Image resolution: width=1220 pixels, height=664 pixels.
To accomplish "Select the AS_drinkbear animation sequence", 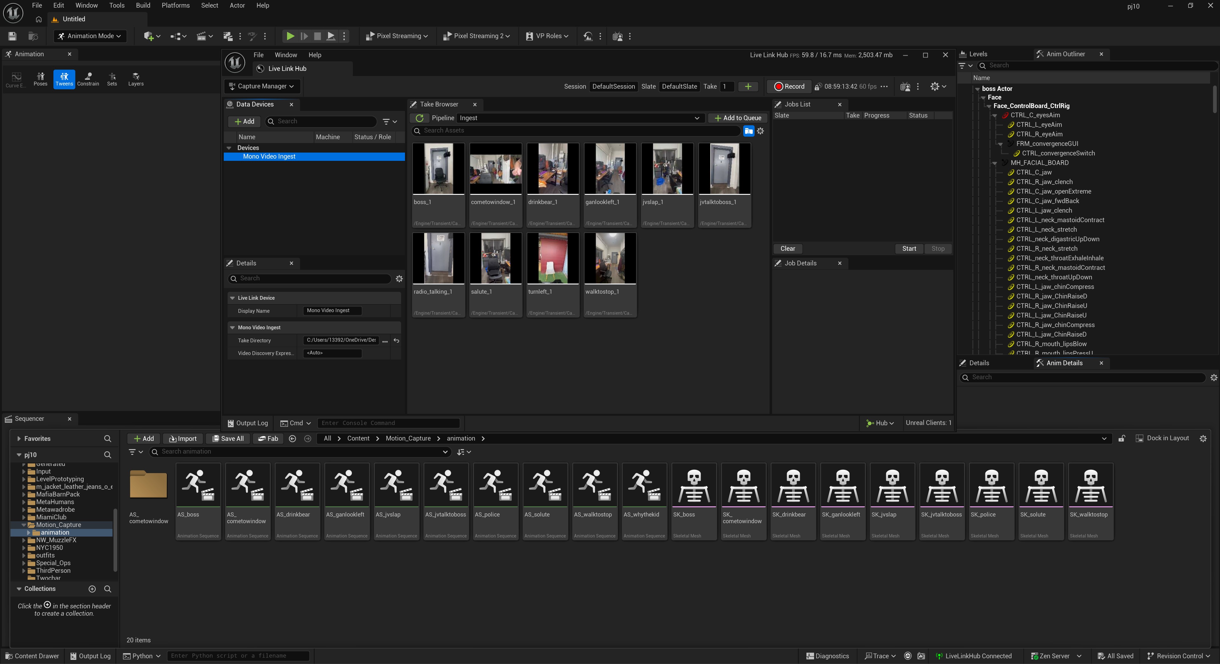I will click(297, 502).
